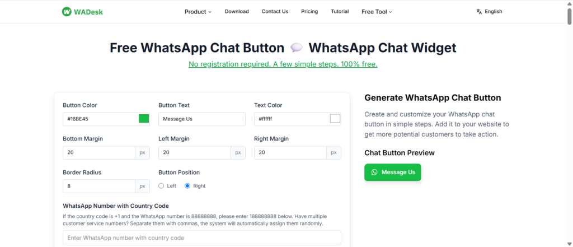Expand the Product dropdown menu
The image size is (573, 247).
click(x=198, y=11)
